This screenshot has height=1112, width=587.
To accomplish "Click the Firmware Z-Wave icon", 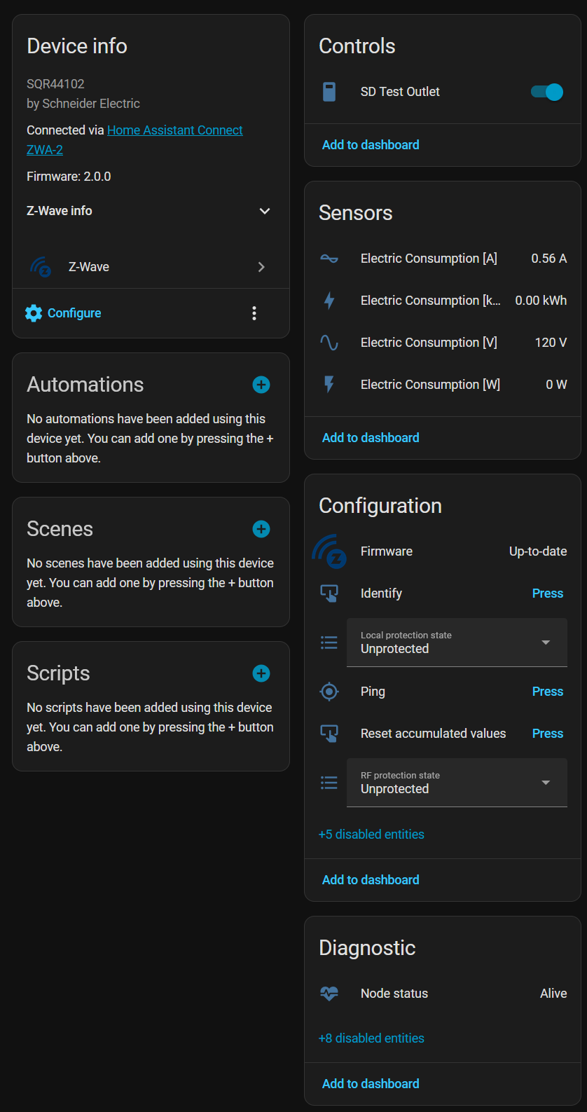I will pyautogui.click(x=329, y=551).
